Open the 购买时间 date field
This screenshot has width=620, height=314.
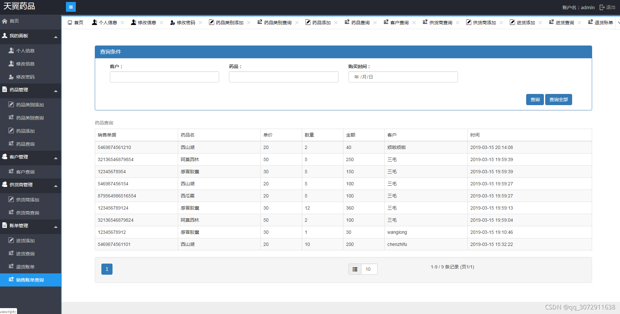point(403,77)
